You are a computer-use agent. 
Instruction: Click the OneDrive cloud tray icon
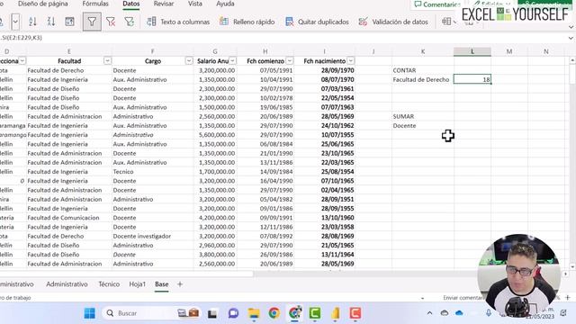459,313
